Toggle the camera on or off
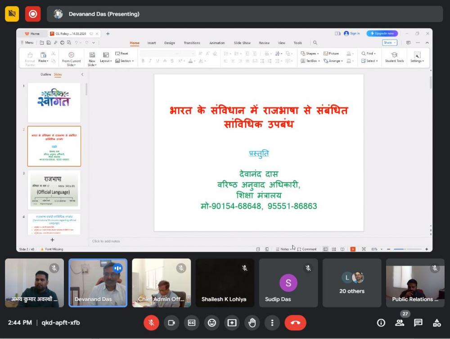Screen dimensions: 450x339 click(x=171, y=322)
